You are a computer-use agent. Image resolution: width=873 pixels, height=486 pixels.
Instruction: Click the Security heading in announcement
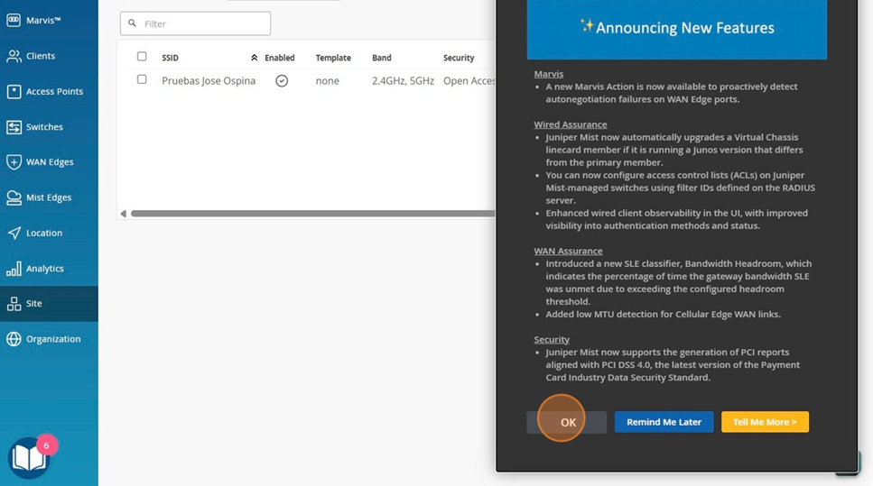tap(552, 339)
